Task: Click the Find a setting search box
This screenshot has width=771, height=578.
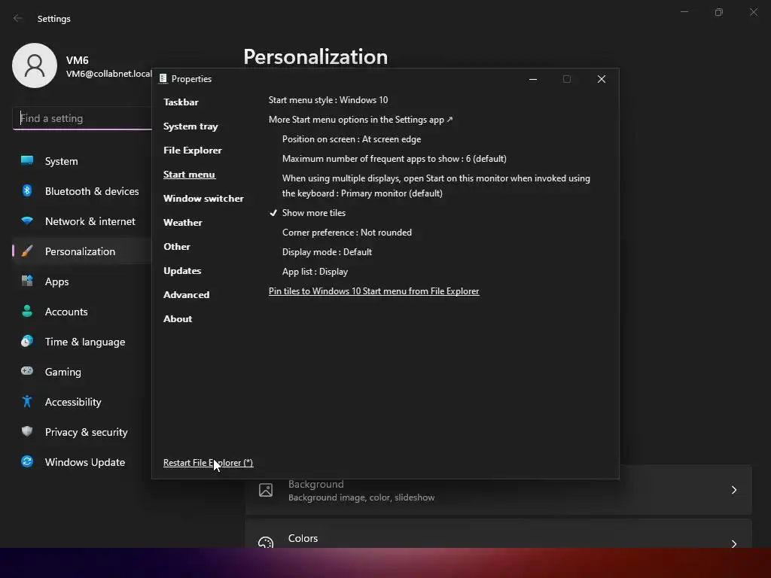Action: [x=82, y=118]
